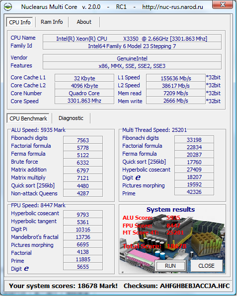Click the L1 Speed value 155636 Mb/s
The image size is (237, 296).
[176, 78]
